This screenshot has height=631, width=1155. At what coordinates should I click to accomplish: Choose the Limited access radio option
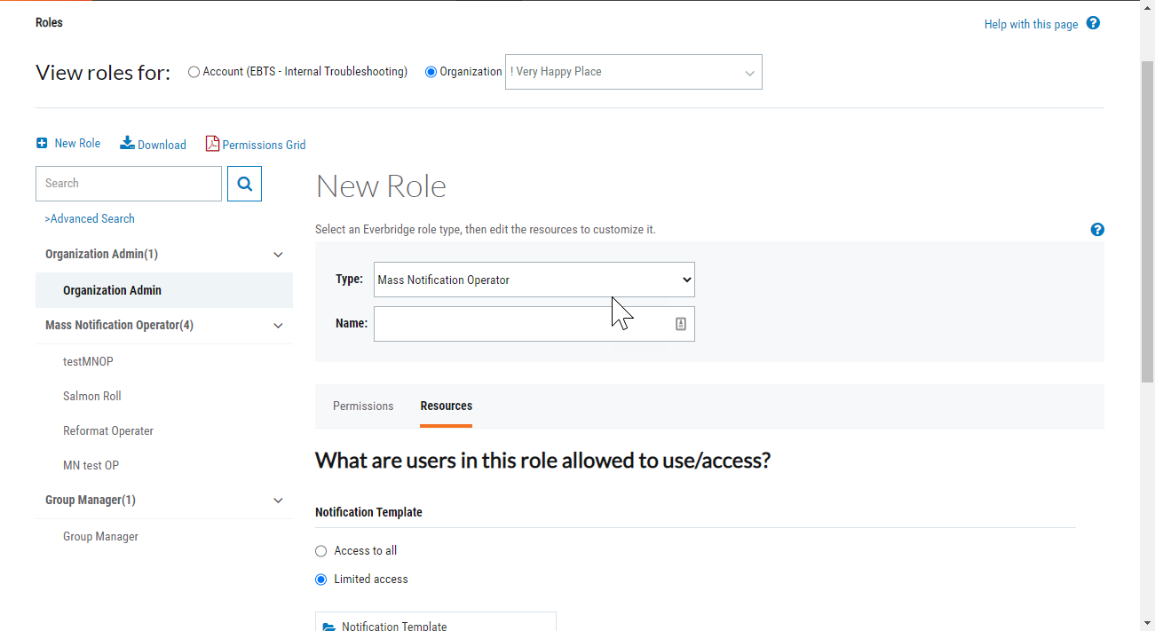321,580
